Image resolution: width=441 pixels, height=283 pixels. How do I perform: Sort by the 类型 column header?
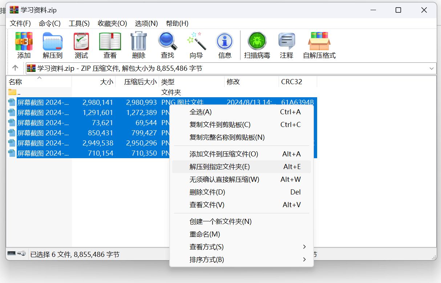(192, 82)
